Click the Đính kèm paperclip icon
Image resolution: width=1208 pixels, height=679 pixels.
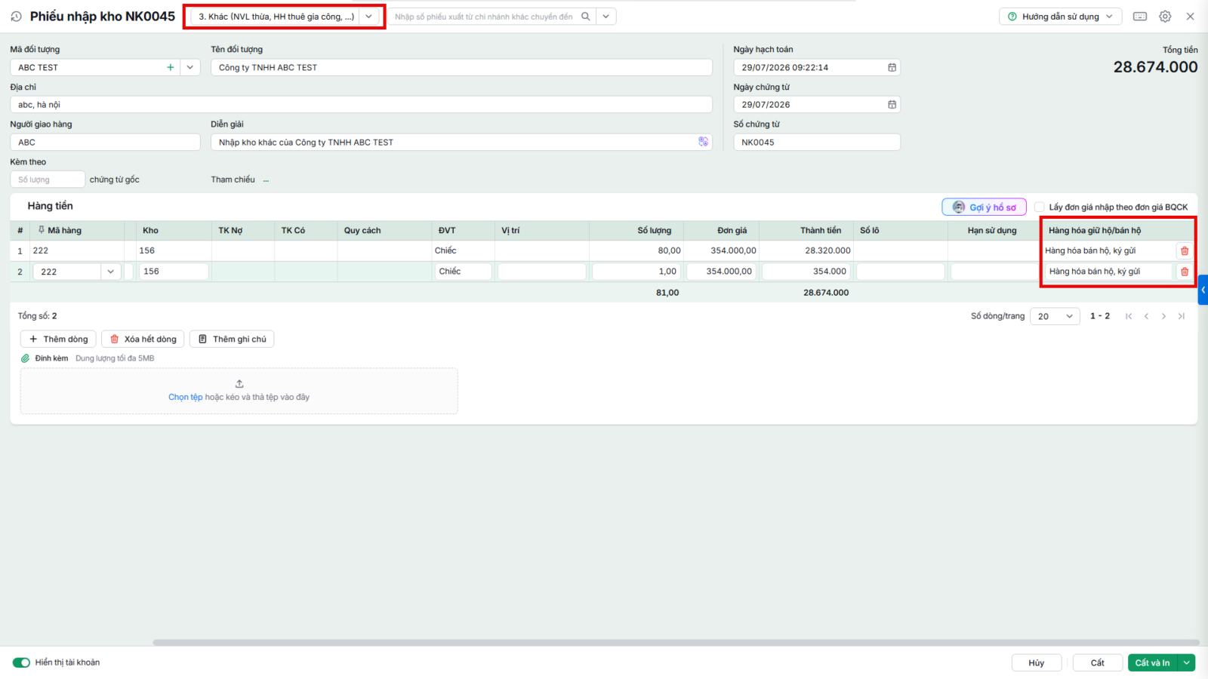click(x=25, y=358)
